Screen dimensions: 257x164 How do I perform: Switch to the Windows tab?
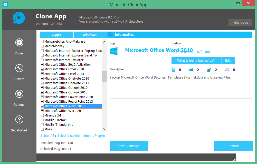coord(90,35)
